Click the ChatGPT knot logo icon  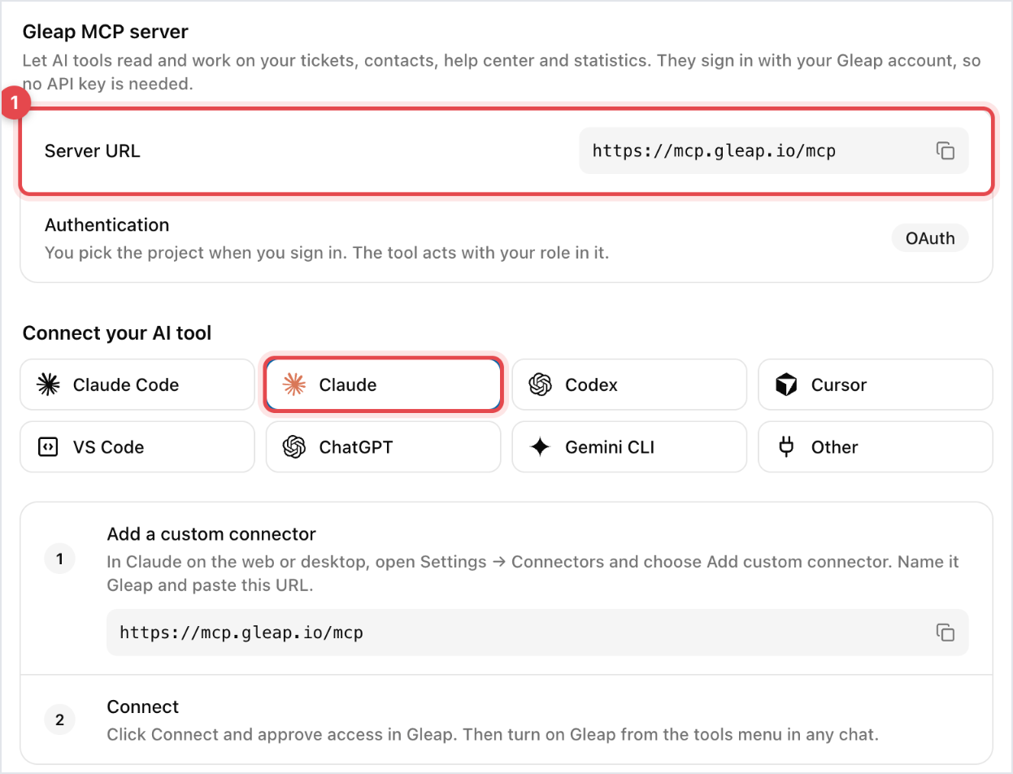(x=293, y=446)
